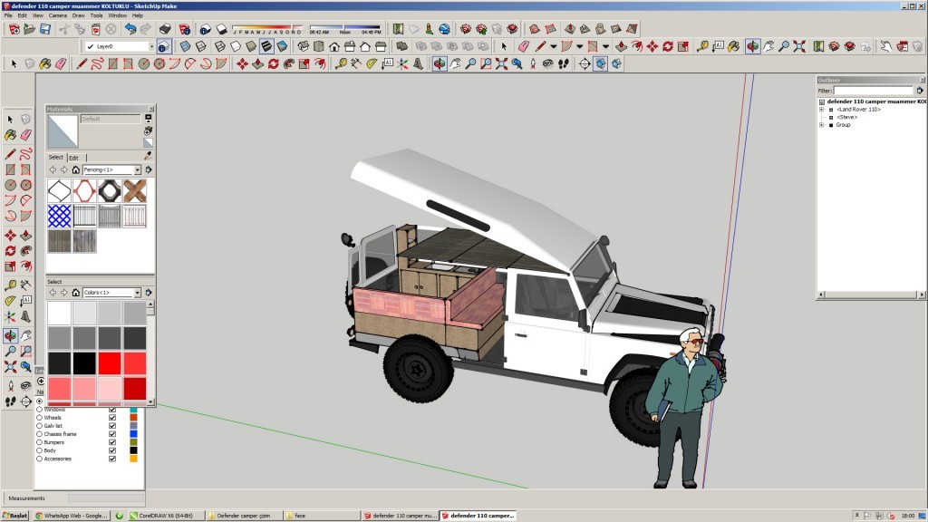Select the Orbit tool in the left toolbox
This screenshot has height=522, width=928.
pos(10,335)
